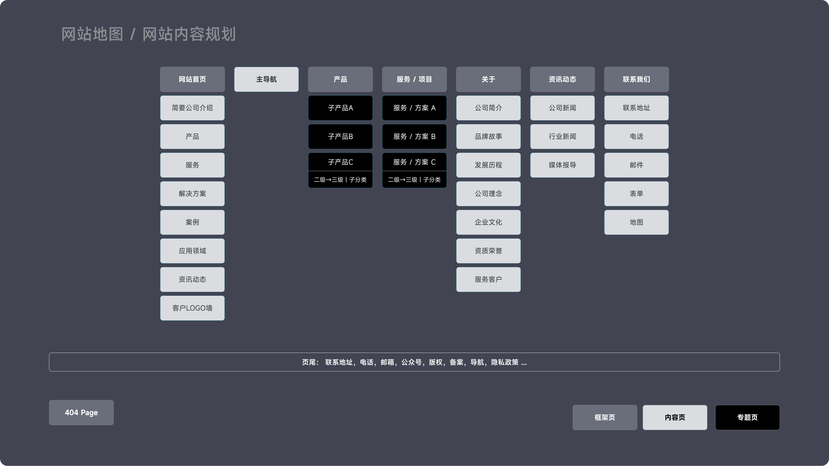The image size is (829, 466).
Task: Expand 二级→三级｜子分类 under 服务 / 方案 C
Action: tap(414, 179)
